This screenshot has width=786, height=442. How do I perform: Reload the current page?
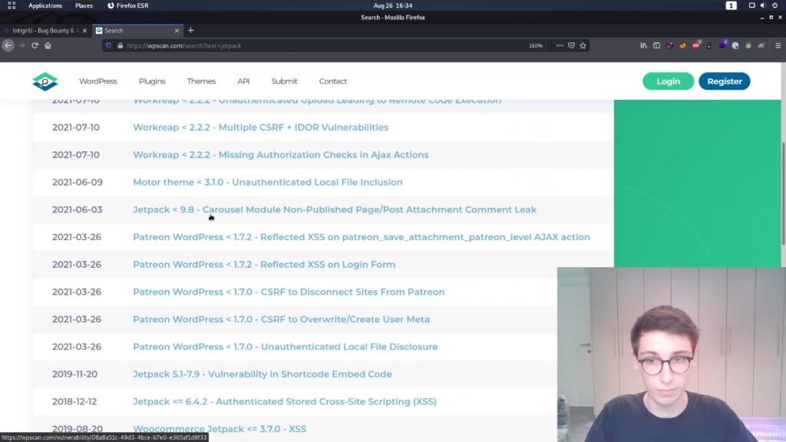pos(35,45)
